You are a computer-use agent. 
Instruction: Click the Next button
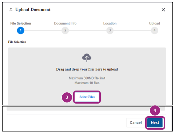pyautogui.click(x=155, y=123)
